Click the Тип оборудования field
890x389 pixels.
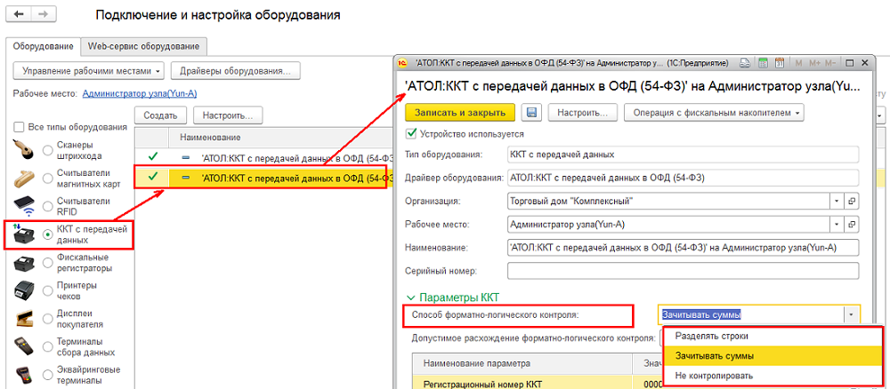pos(684,154)
